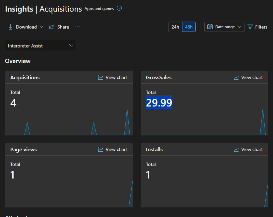Image resolution: width=273 pixels, height=217 pixels.
Task: Click the chart icon in Page views card
Action: coord(101,149)
